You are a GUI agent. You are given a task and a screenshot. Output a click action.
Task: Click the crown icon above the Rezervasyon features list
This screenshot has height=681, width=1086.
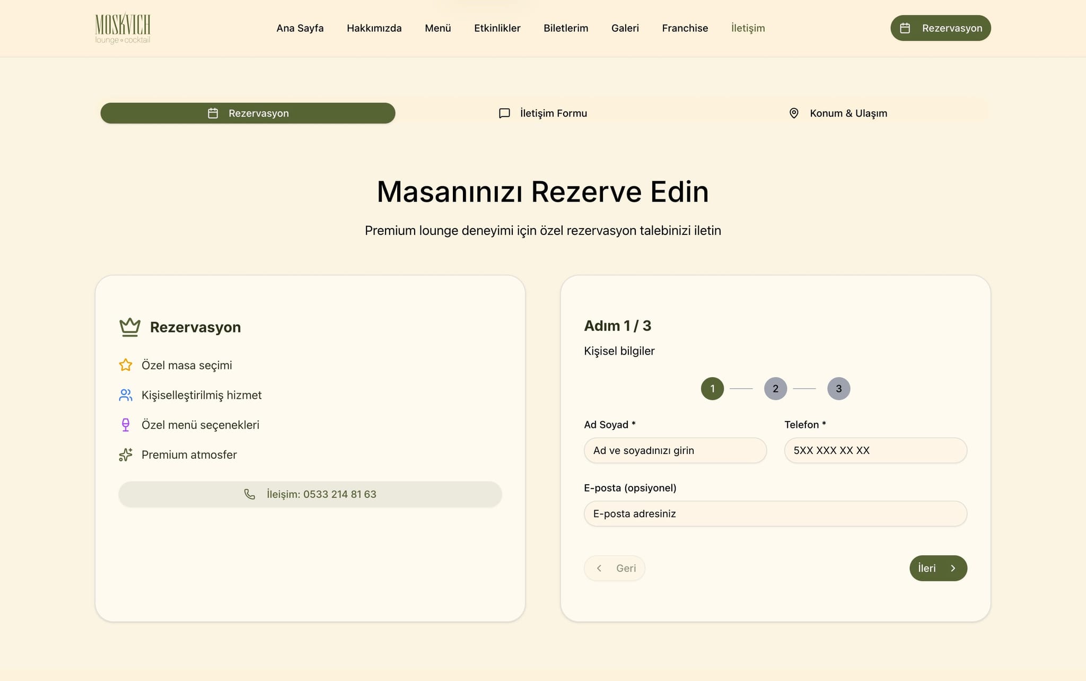129,327
